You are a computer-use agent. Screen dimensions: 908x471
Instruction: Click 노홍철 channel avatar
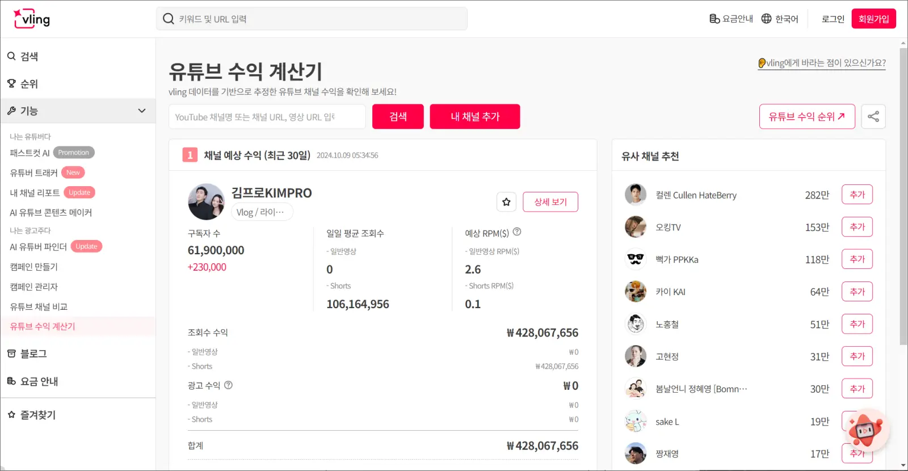coord(636,324)
